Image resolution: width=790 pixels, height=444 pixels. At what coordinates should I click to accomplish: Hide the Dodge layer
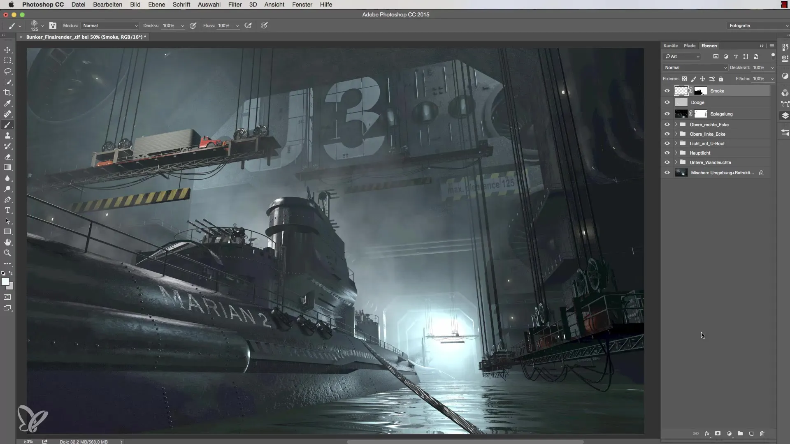[667, 102]
